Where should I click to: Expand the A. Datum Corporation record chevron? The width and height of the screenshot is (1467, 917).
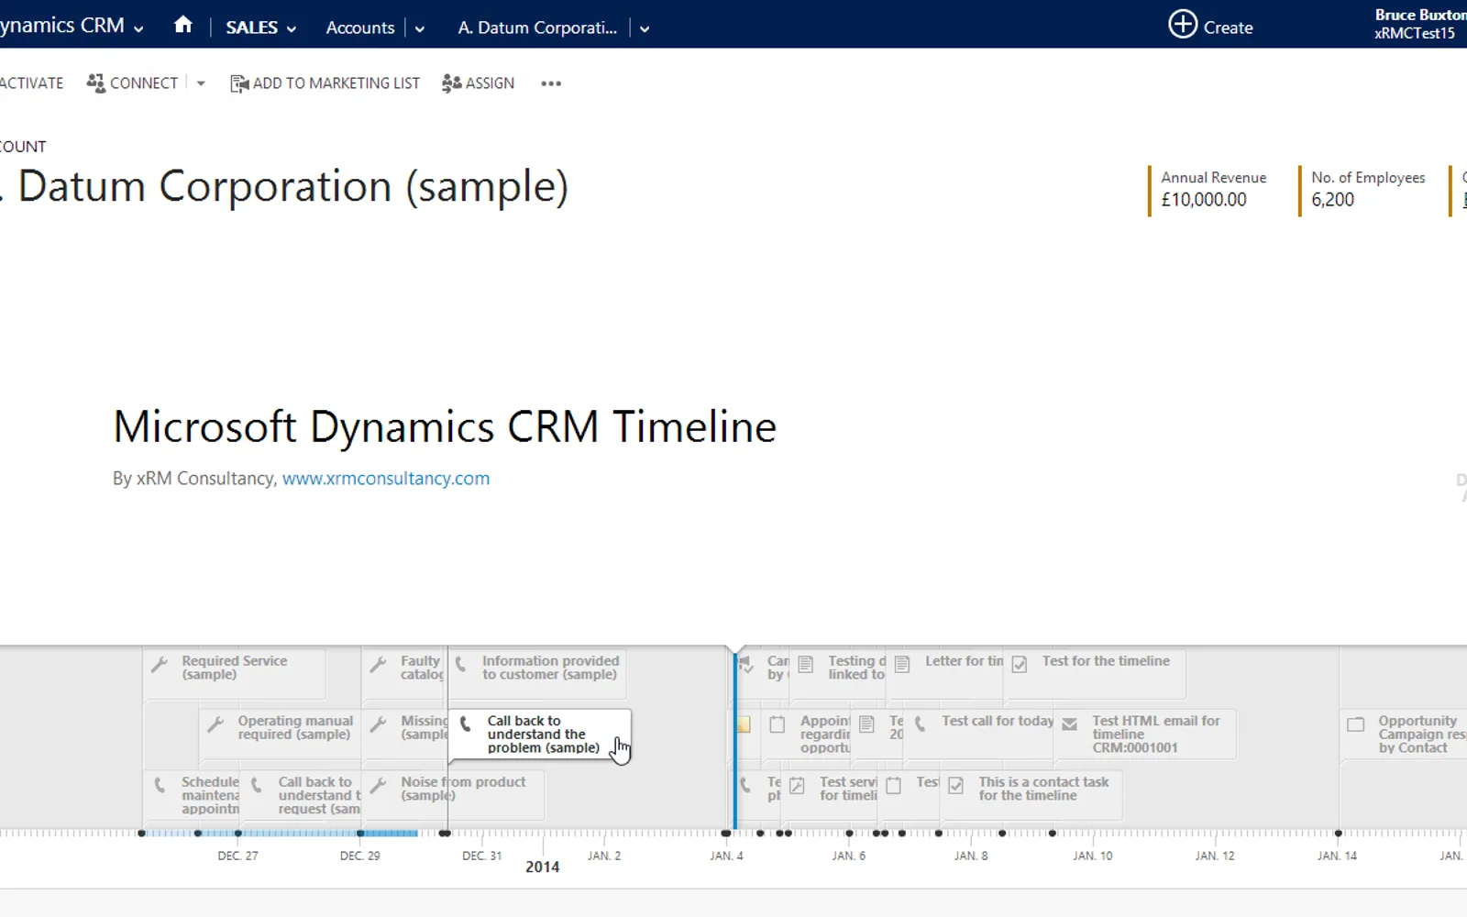[x=645, y=28]
